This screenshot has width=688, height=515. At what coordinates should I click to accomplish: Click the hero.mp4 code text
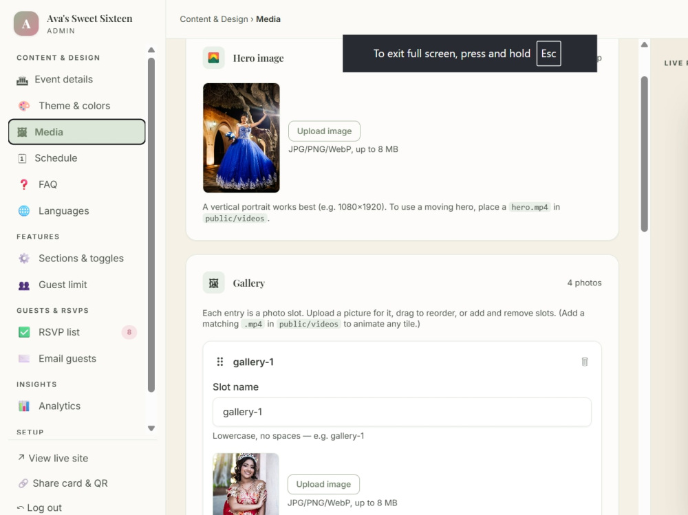tap(530, 207)
